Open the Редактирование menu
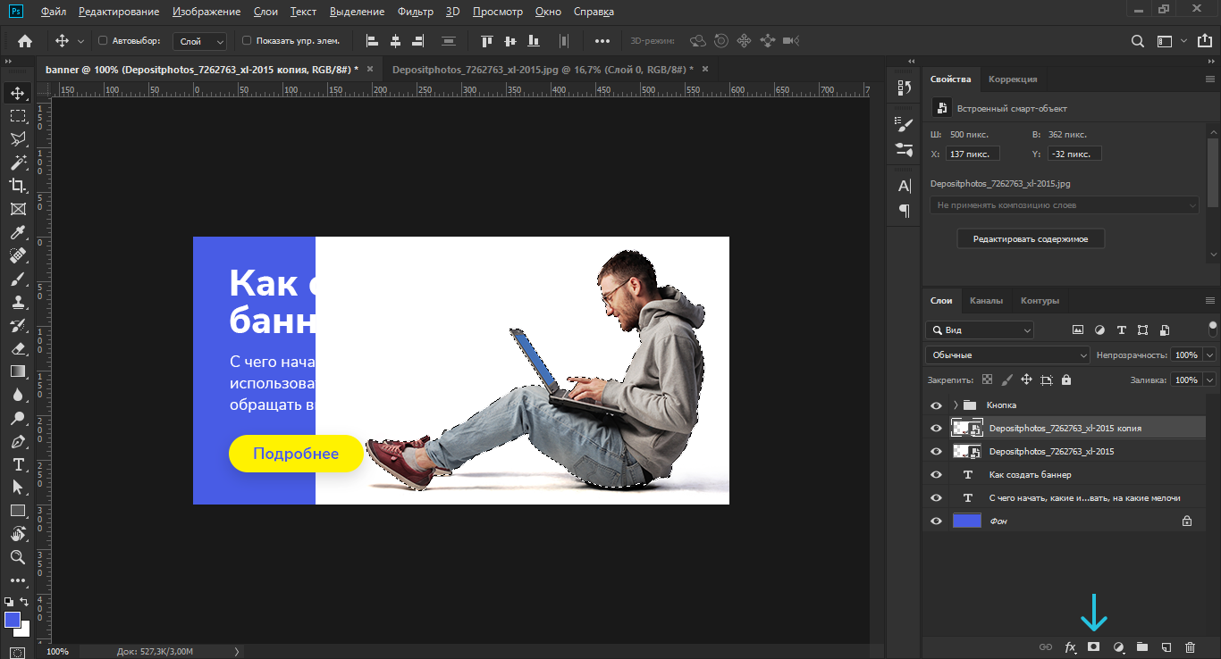This screenshot has width=1221, height=659. (x=119, y=12)
